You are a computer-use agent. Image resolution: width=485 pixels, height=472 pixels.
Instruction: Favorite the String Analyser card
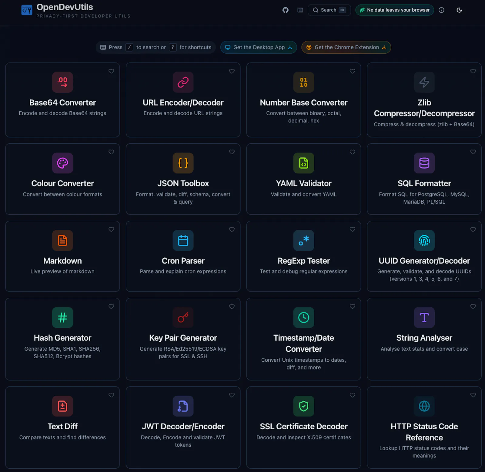click(x=473, y=306)
